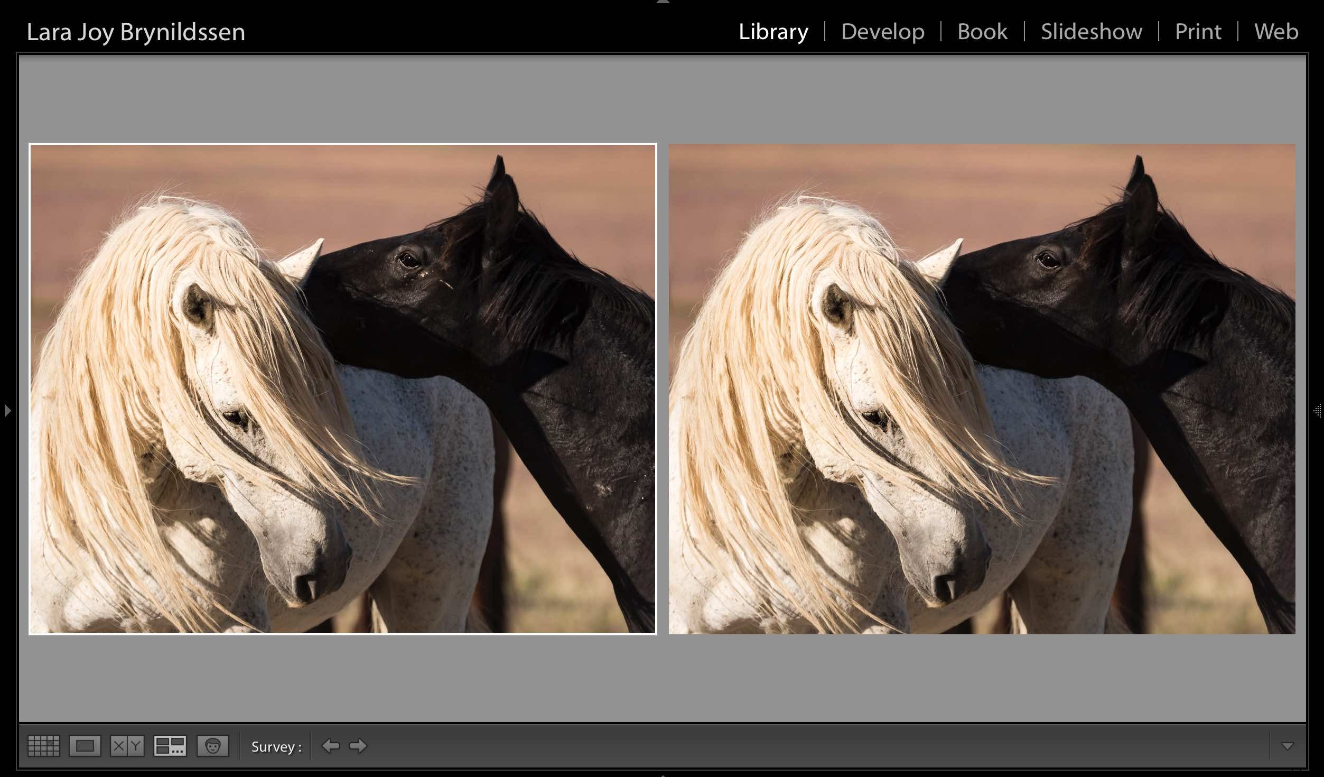Click the Web module link
Screen dimensions: 1324x777
pos(1276,31)
